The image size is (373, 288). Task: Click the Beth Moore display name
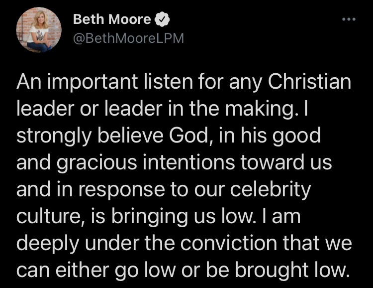tap(112, 20)
